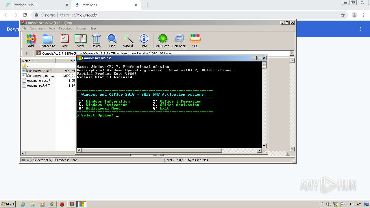
Task: Click WinRAR taskbar button
Action: pyautogui.click(x=72, y=204)
